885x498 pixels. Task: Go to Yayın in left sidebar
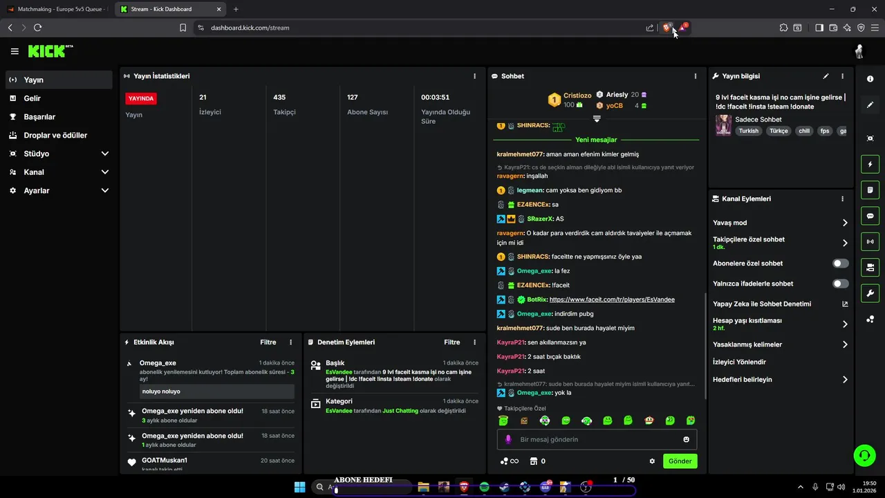[x=59, y=80]
